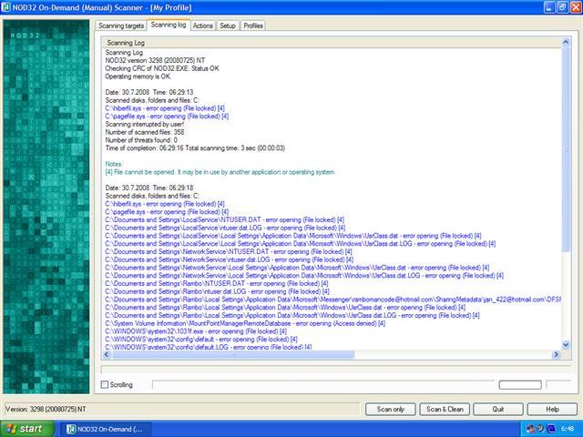Click the small empty button beside progress bar
This screenshot has height=437, width=583.
pos(520,384)
